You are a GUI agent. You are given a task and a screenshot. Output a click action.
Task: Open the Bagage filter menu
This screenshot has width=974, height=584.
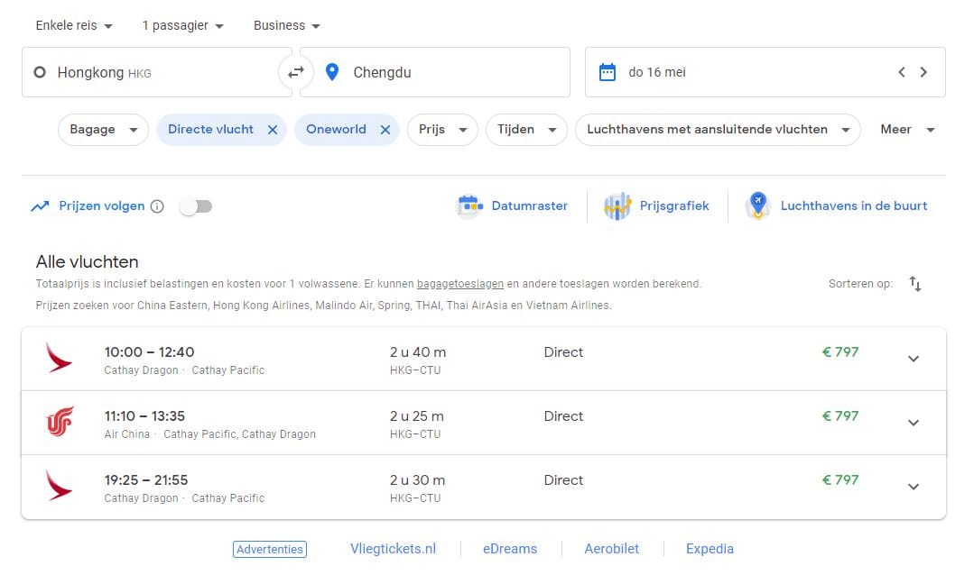click(103, 130)
